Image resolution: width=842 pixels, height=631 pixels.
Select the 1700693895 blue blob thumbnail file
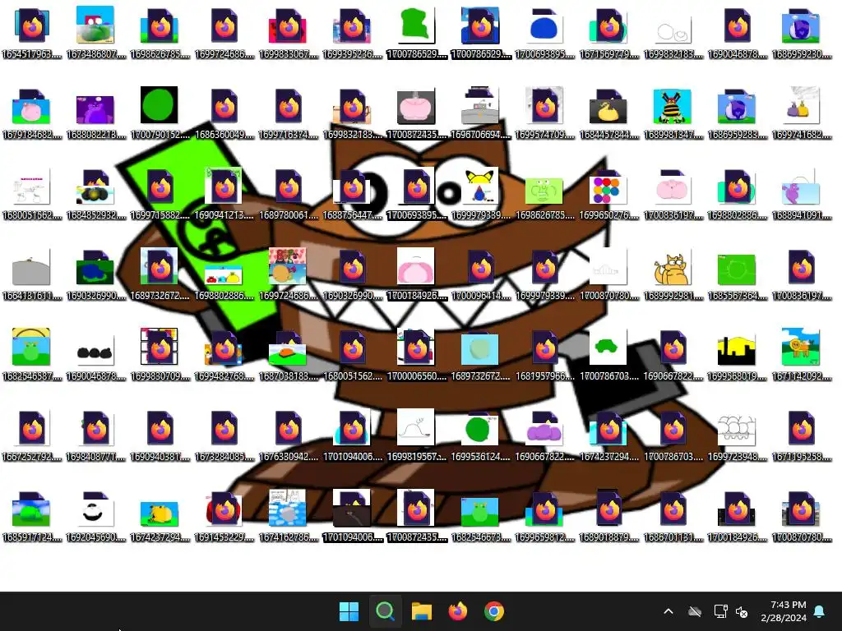(x=545, y=32)
